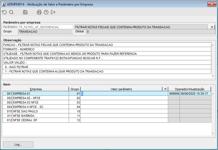Open help via question mark icon
Image resolution: width=218 pixels, height=150 pixels.
46,12
